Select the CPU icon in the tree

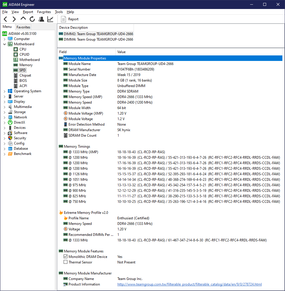[16, 49]
